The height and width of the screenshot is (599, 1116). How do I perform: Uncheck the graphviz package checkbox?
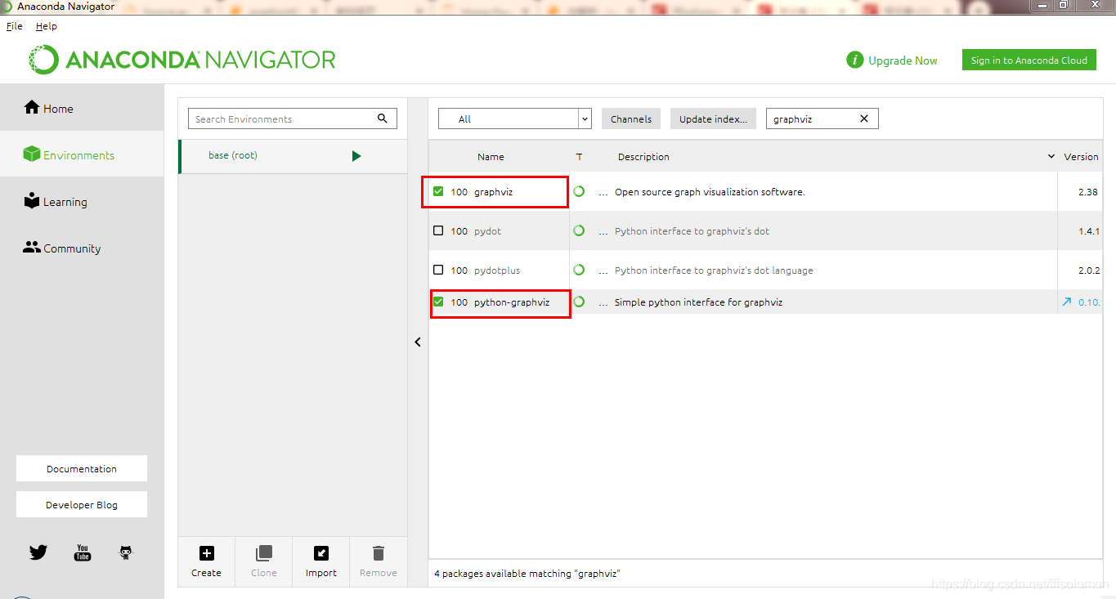(x=438, y=191)
